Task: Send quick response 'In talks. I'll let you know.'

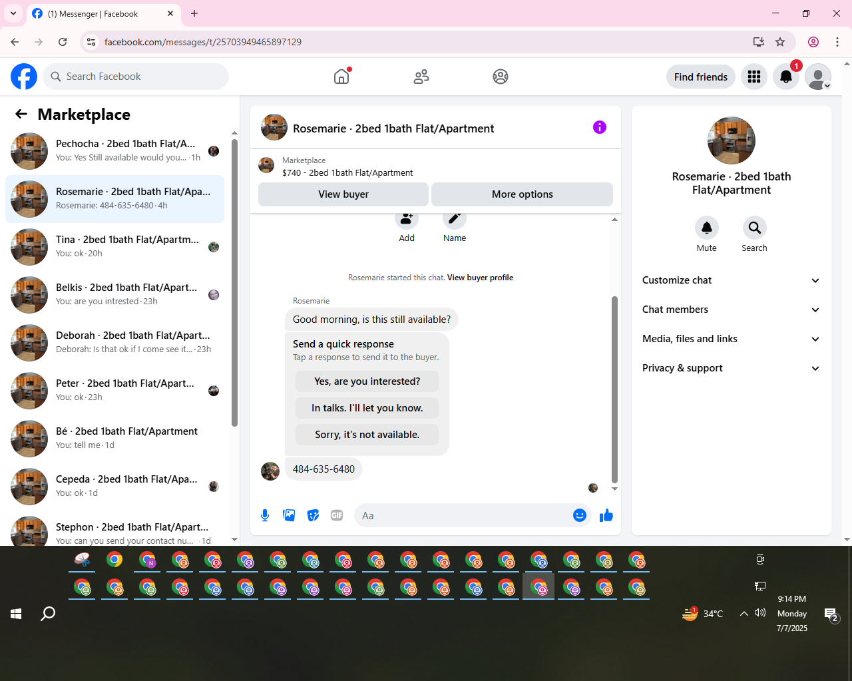Action: click(367, 408)
